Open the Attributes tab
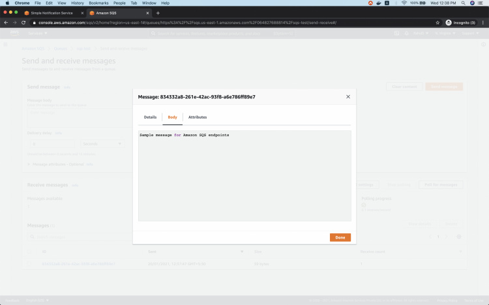Viewport: 489px width, 305px height. click(x=198, y=117)
